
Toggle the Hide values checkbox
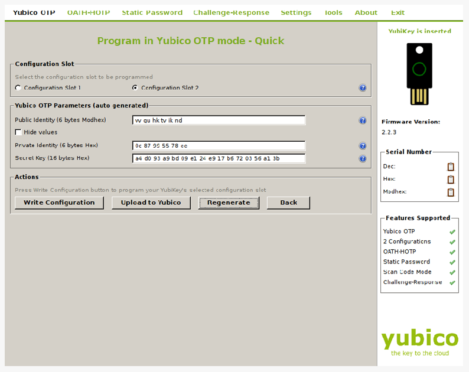pyautogui.click(x=18, y=132)
